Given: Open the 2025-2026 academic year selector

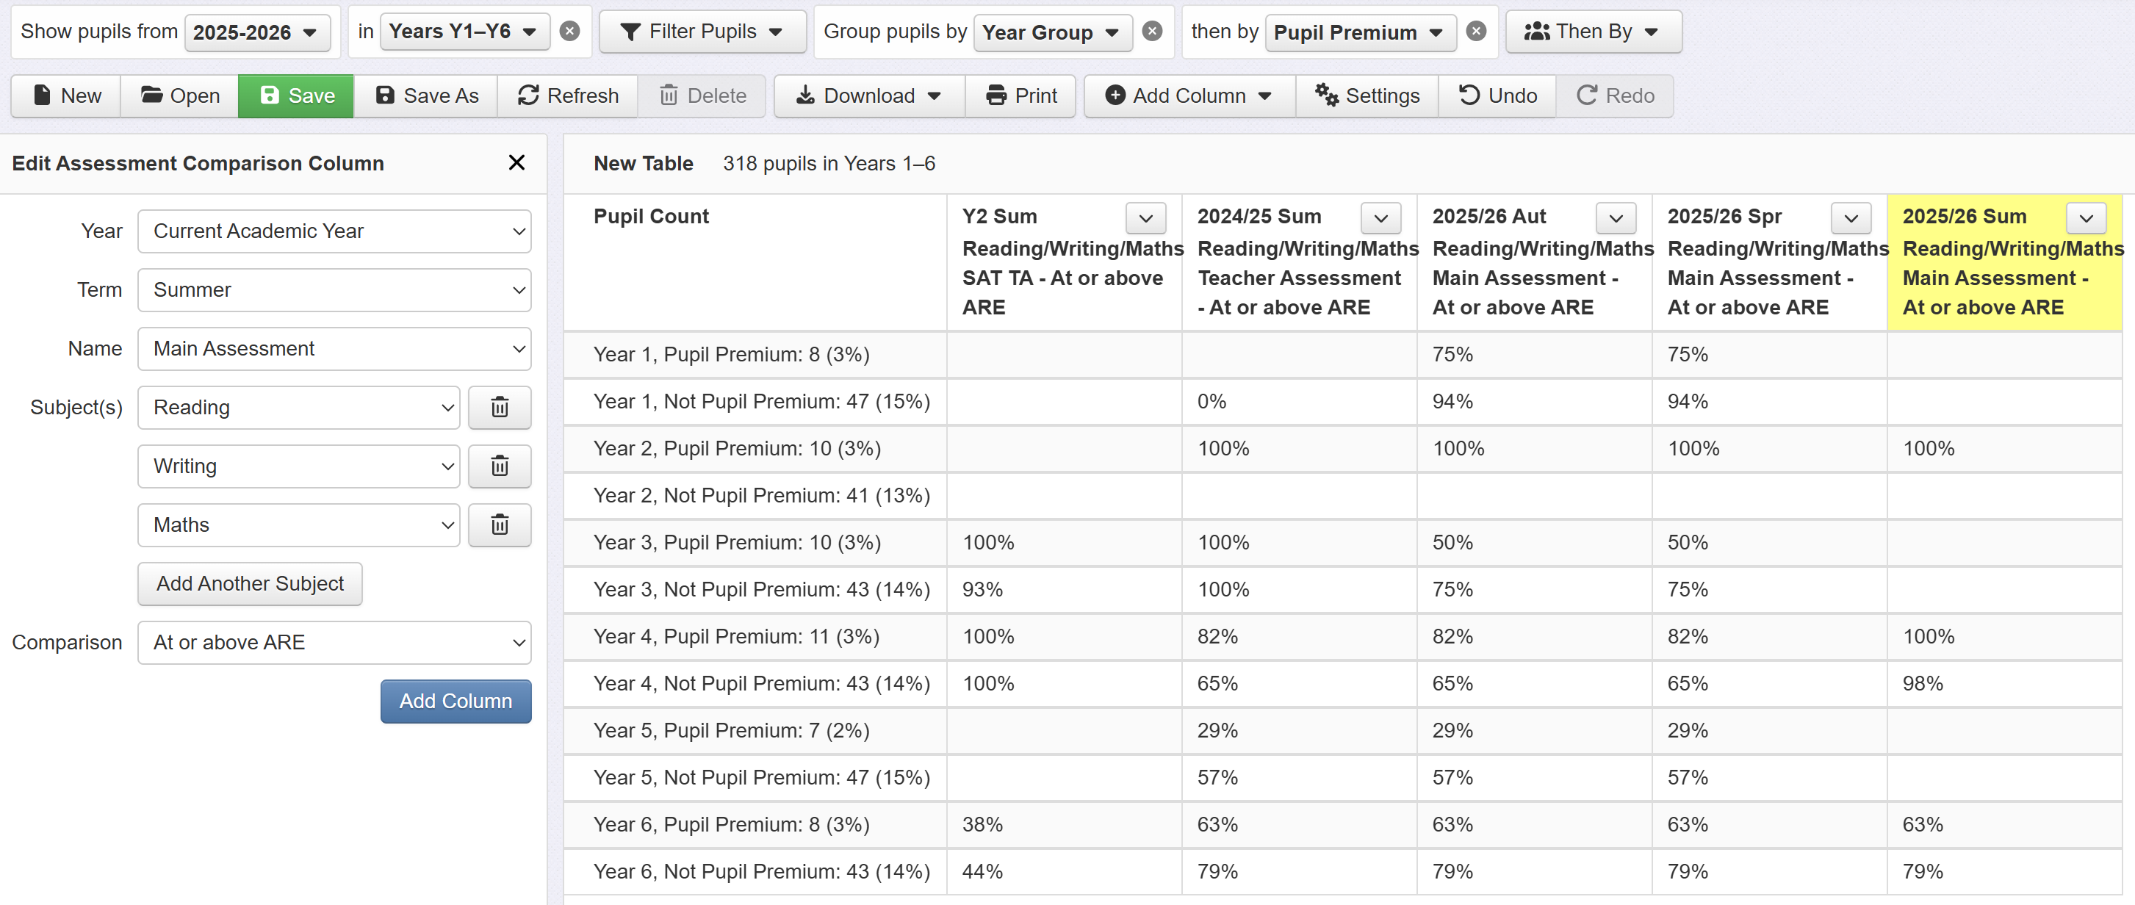Looking at the screenshot, I should click(x=256, y=32).
